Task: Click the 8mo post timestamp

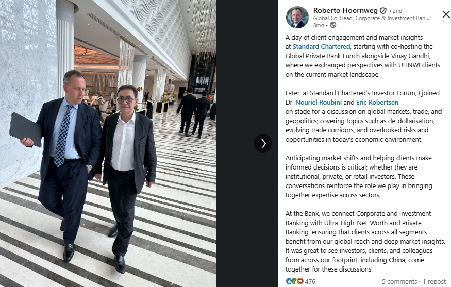Action: click(x=319, y=25)
